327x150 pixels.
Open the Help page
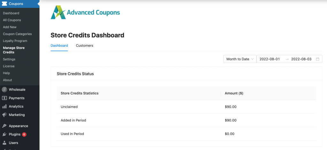6,73
